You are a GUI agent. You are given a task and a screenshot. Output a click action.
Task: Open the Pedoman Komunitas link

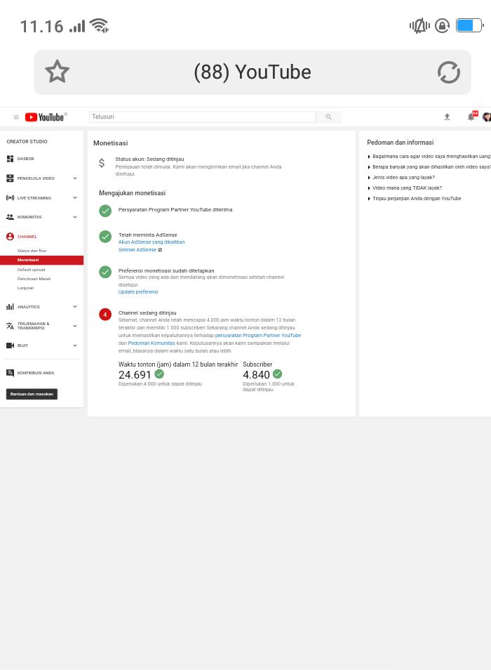click(x=152, y=343)
